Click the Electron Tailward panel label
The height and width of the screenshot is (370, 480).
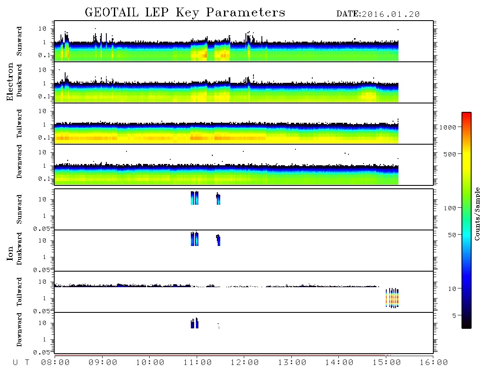19,124
